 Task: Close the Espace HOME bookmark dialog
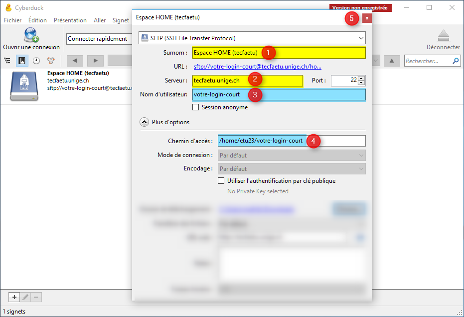coord(367,18)
